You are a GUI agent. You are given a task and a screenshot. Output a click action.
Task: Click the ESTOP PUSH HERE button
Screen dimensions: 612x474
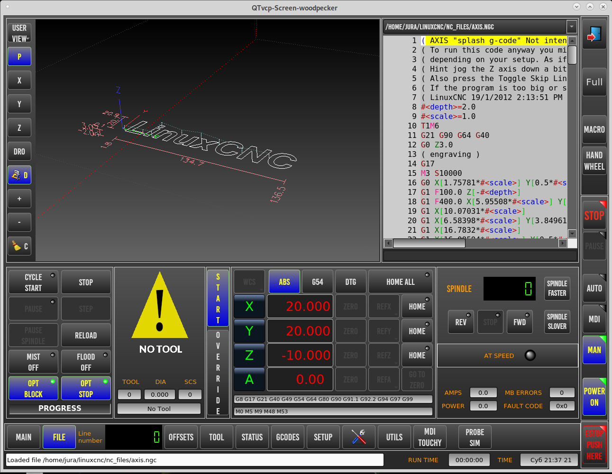tap(594, 445)
